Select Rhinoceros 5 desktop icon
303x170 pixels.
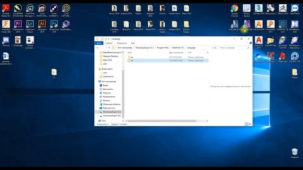(x=270, y=9)
